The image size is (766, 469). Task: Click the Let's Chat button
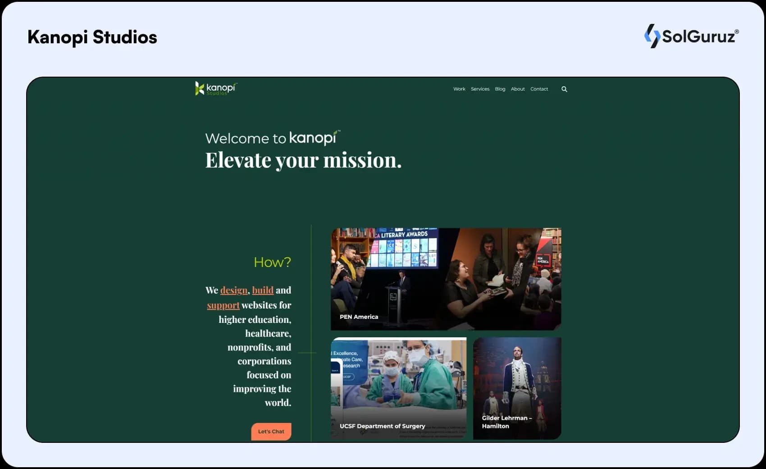(271, 432)
